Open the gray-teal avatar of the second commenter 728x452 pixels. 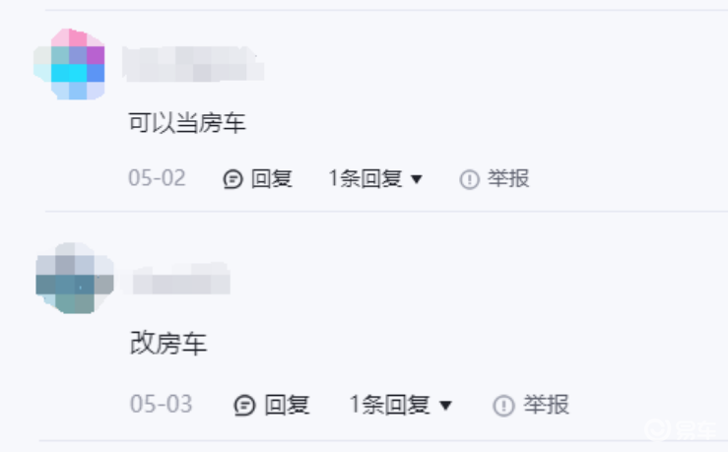[x=75, y=278]
